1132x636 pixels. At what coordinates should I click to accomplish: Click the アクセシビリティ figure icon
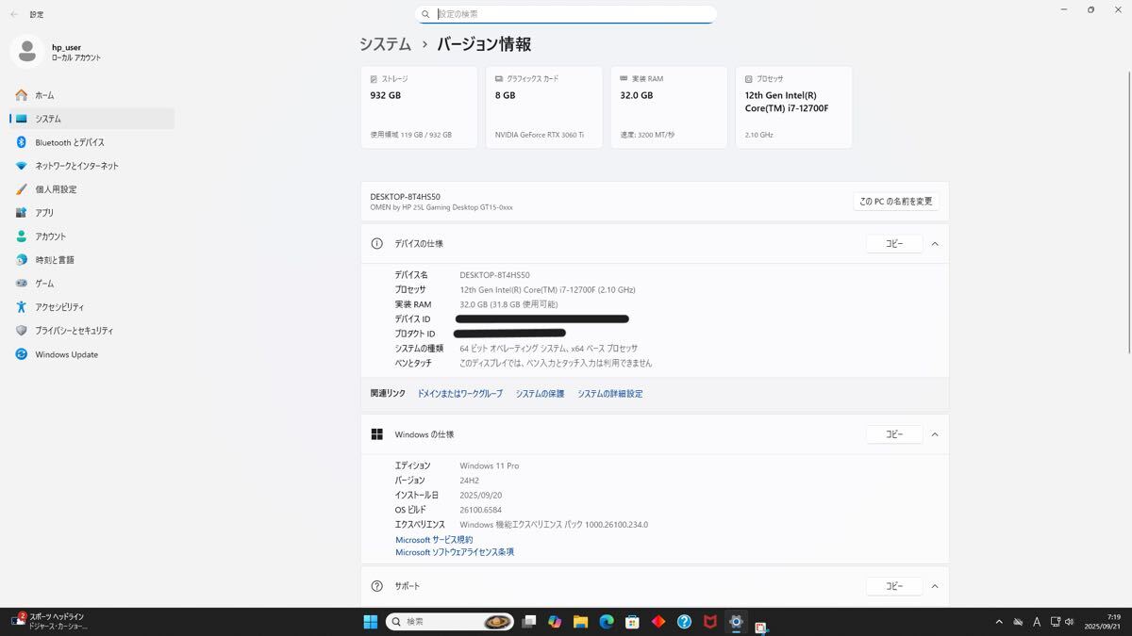21,307
